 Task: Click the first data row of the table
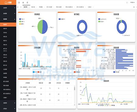click(46, 88)
